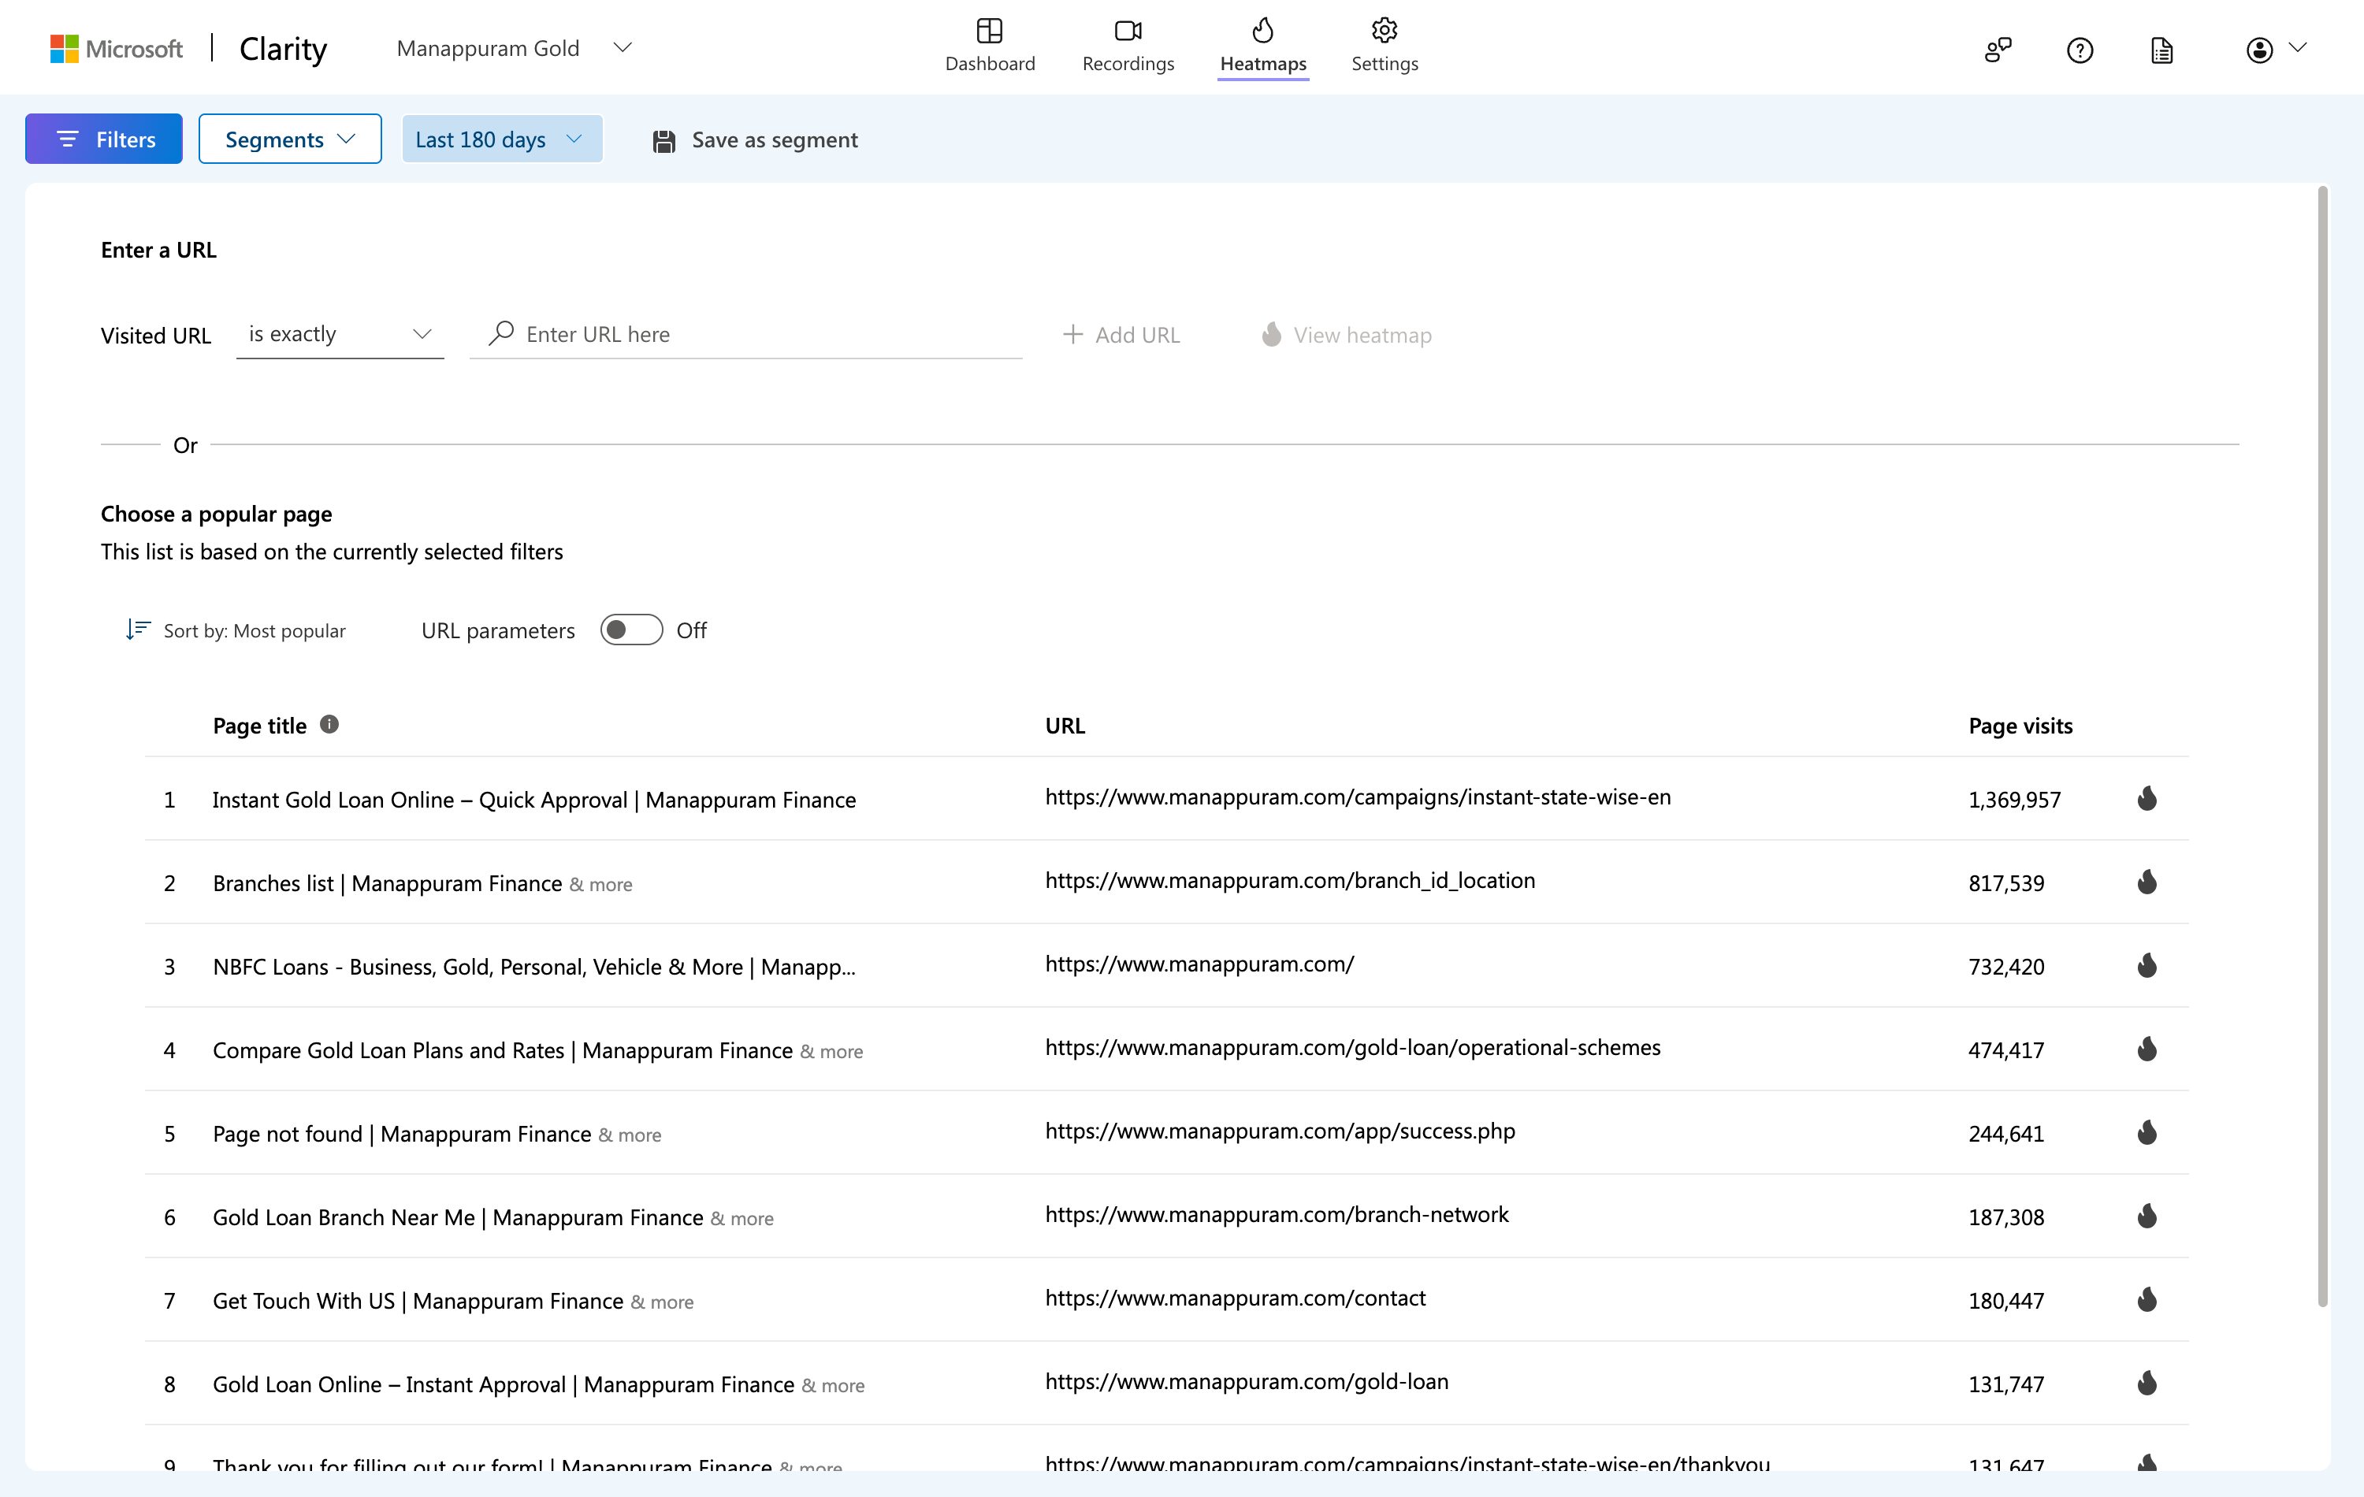Open the Last 180 days date range

[502, 139]
